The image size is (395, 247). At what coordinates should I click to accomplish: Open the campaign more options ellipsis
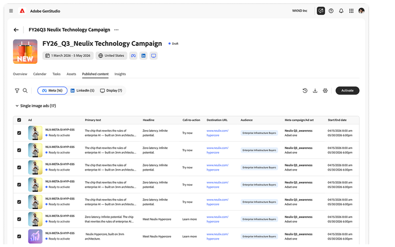116,29
